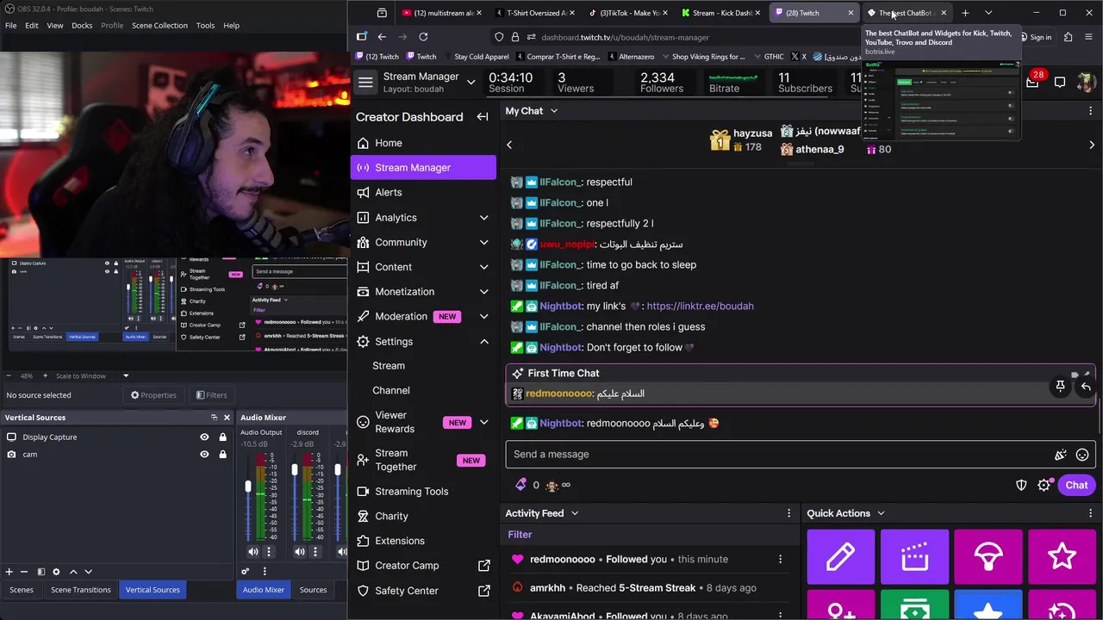
Task: Open the OBS Tools menu
Action: point(205,25)
